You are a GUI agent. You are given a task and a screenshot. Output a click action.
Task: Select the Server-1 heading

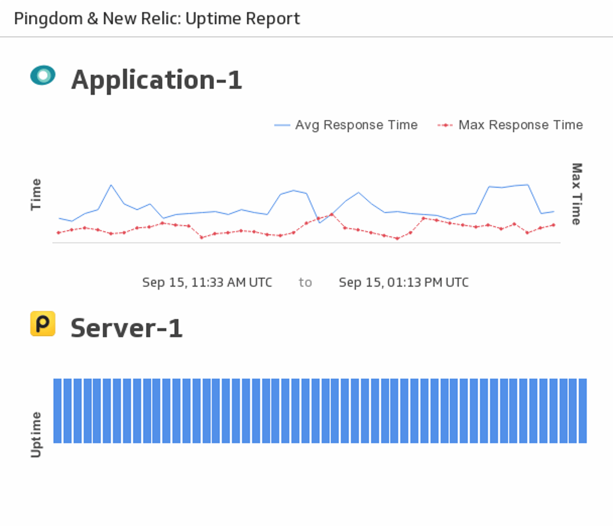(126, 328)
